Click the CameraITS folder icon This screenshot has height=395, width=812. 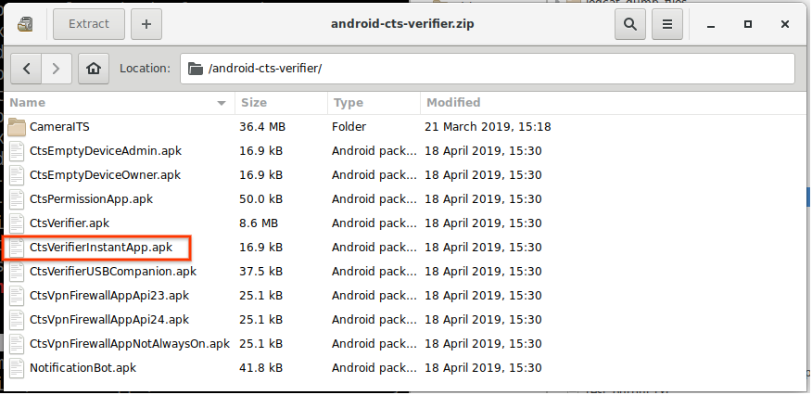(17, 126)
